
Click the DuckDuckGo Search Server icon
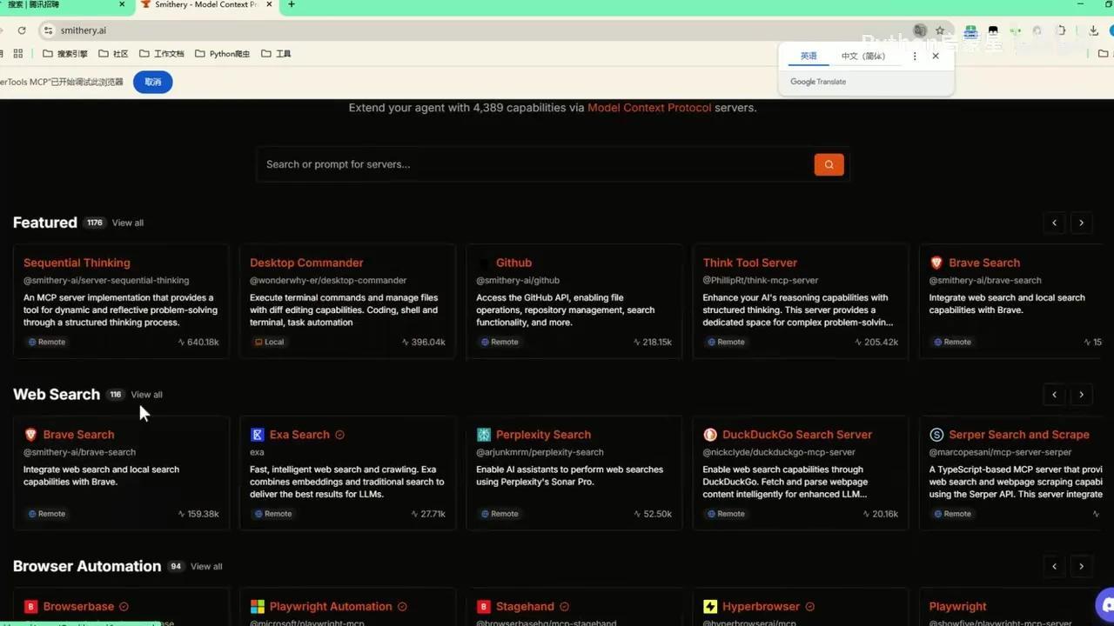pyautogui.click(x=710, y=434)
